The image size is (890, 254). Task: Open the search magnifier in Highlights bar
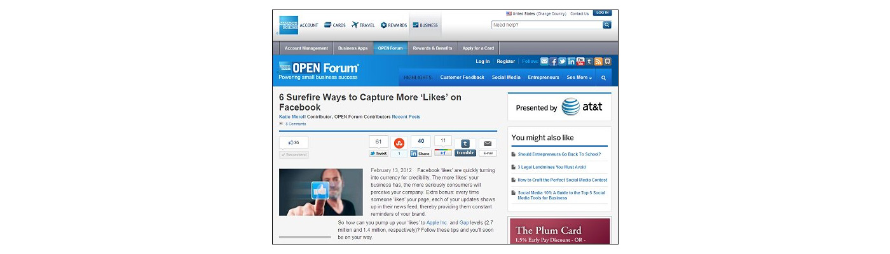click(603, 77)
